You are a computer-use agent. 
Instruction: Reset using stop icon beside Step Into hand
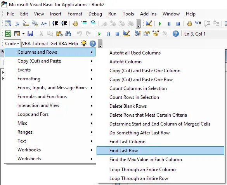[178, 24]
